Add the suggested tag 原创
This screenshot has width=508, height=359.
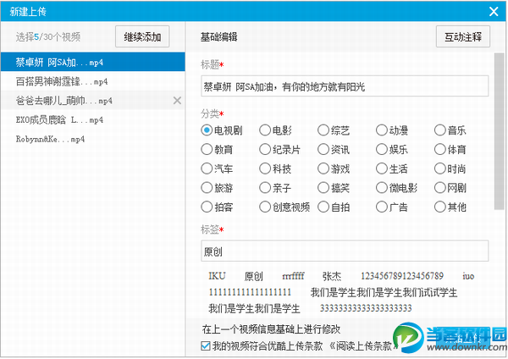pyautogui.click(x=253, y=276)
